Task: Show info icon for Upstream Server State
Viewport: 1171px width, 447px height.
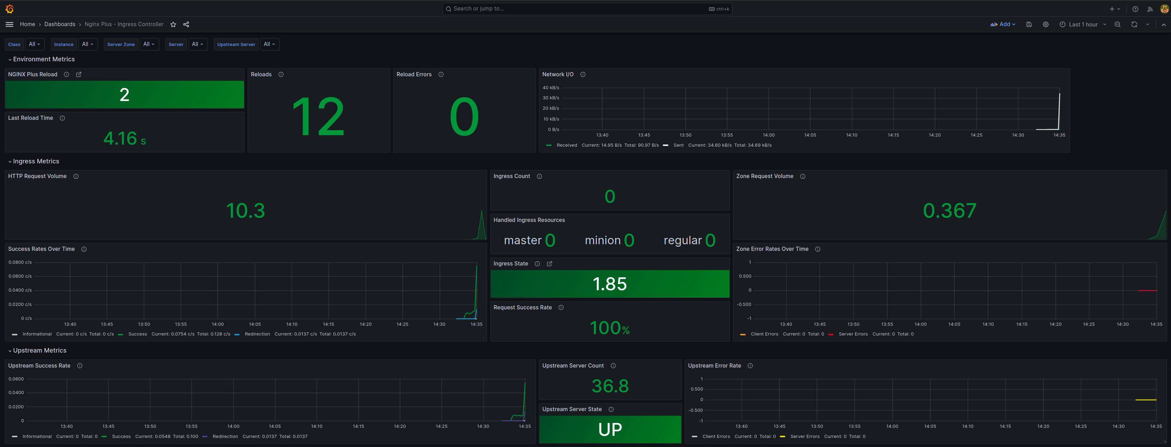Action: point(611,409)
